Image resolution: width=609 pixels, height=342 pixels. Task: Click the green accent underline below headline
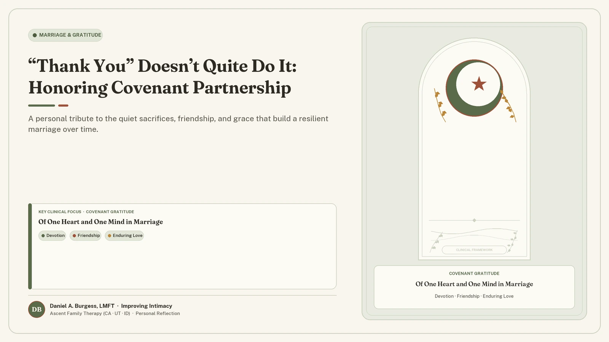tap(41, 106)
